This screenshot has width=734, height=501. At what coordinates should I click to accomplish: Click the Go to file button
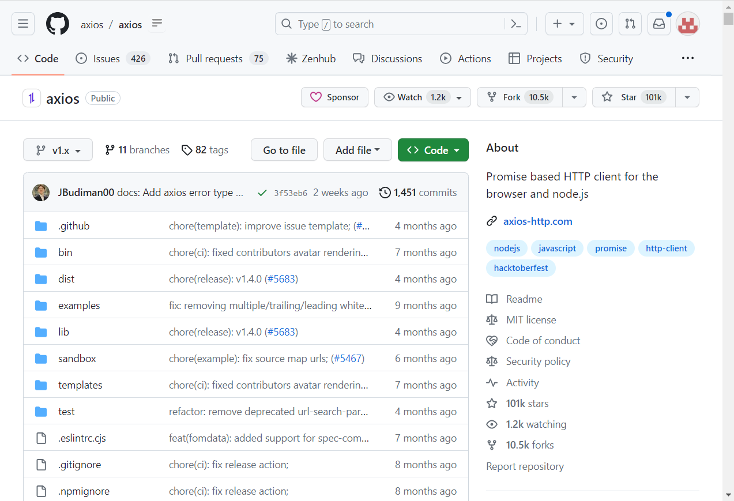pyautogui.click(x=284, y=150)
